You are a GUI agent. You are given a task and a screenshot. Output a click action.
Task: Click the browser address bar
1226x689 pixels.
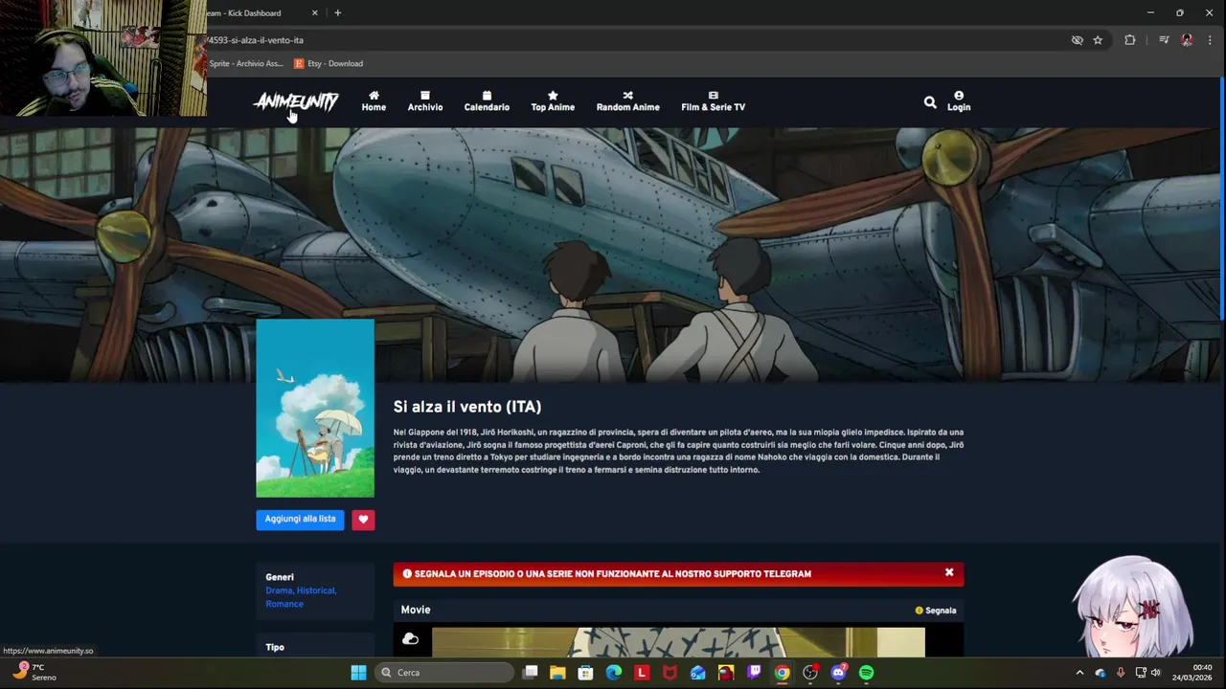coord(632,40)
